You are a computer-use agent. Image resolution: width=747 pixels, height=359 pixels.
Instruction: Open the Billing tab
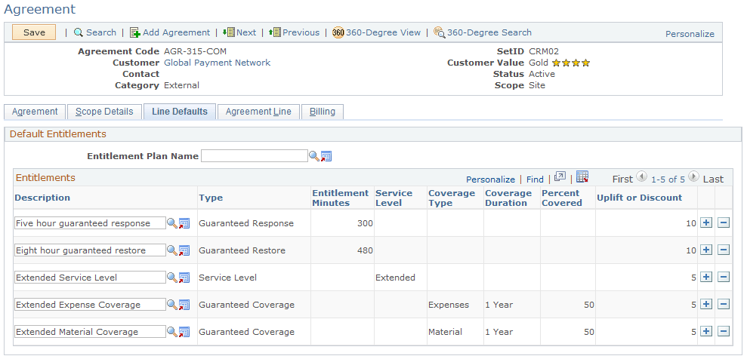tap(323, 112)
